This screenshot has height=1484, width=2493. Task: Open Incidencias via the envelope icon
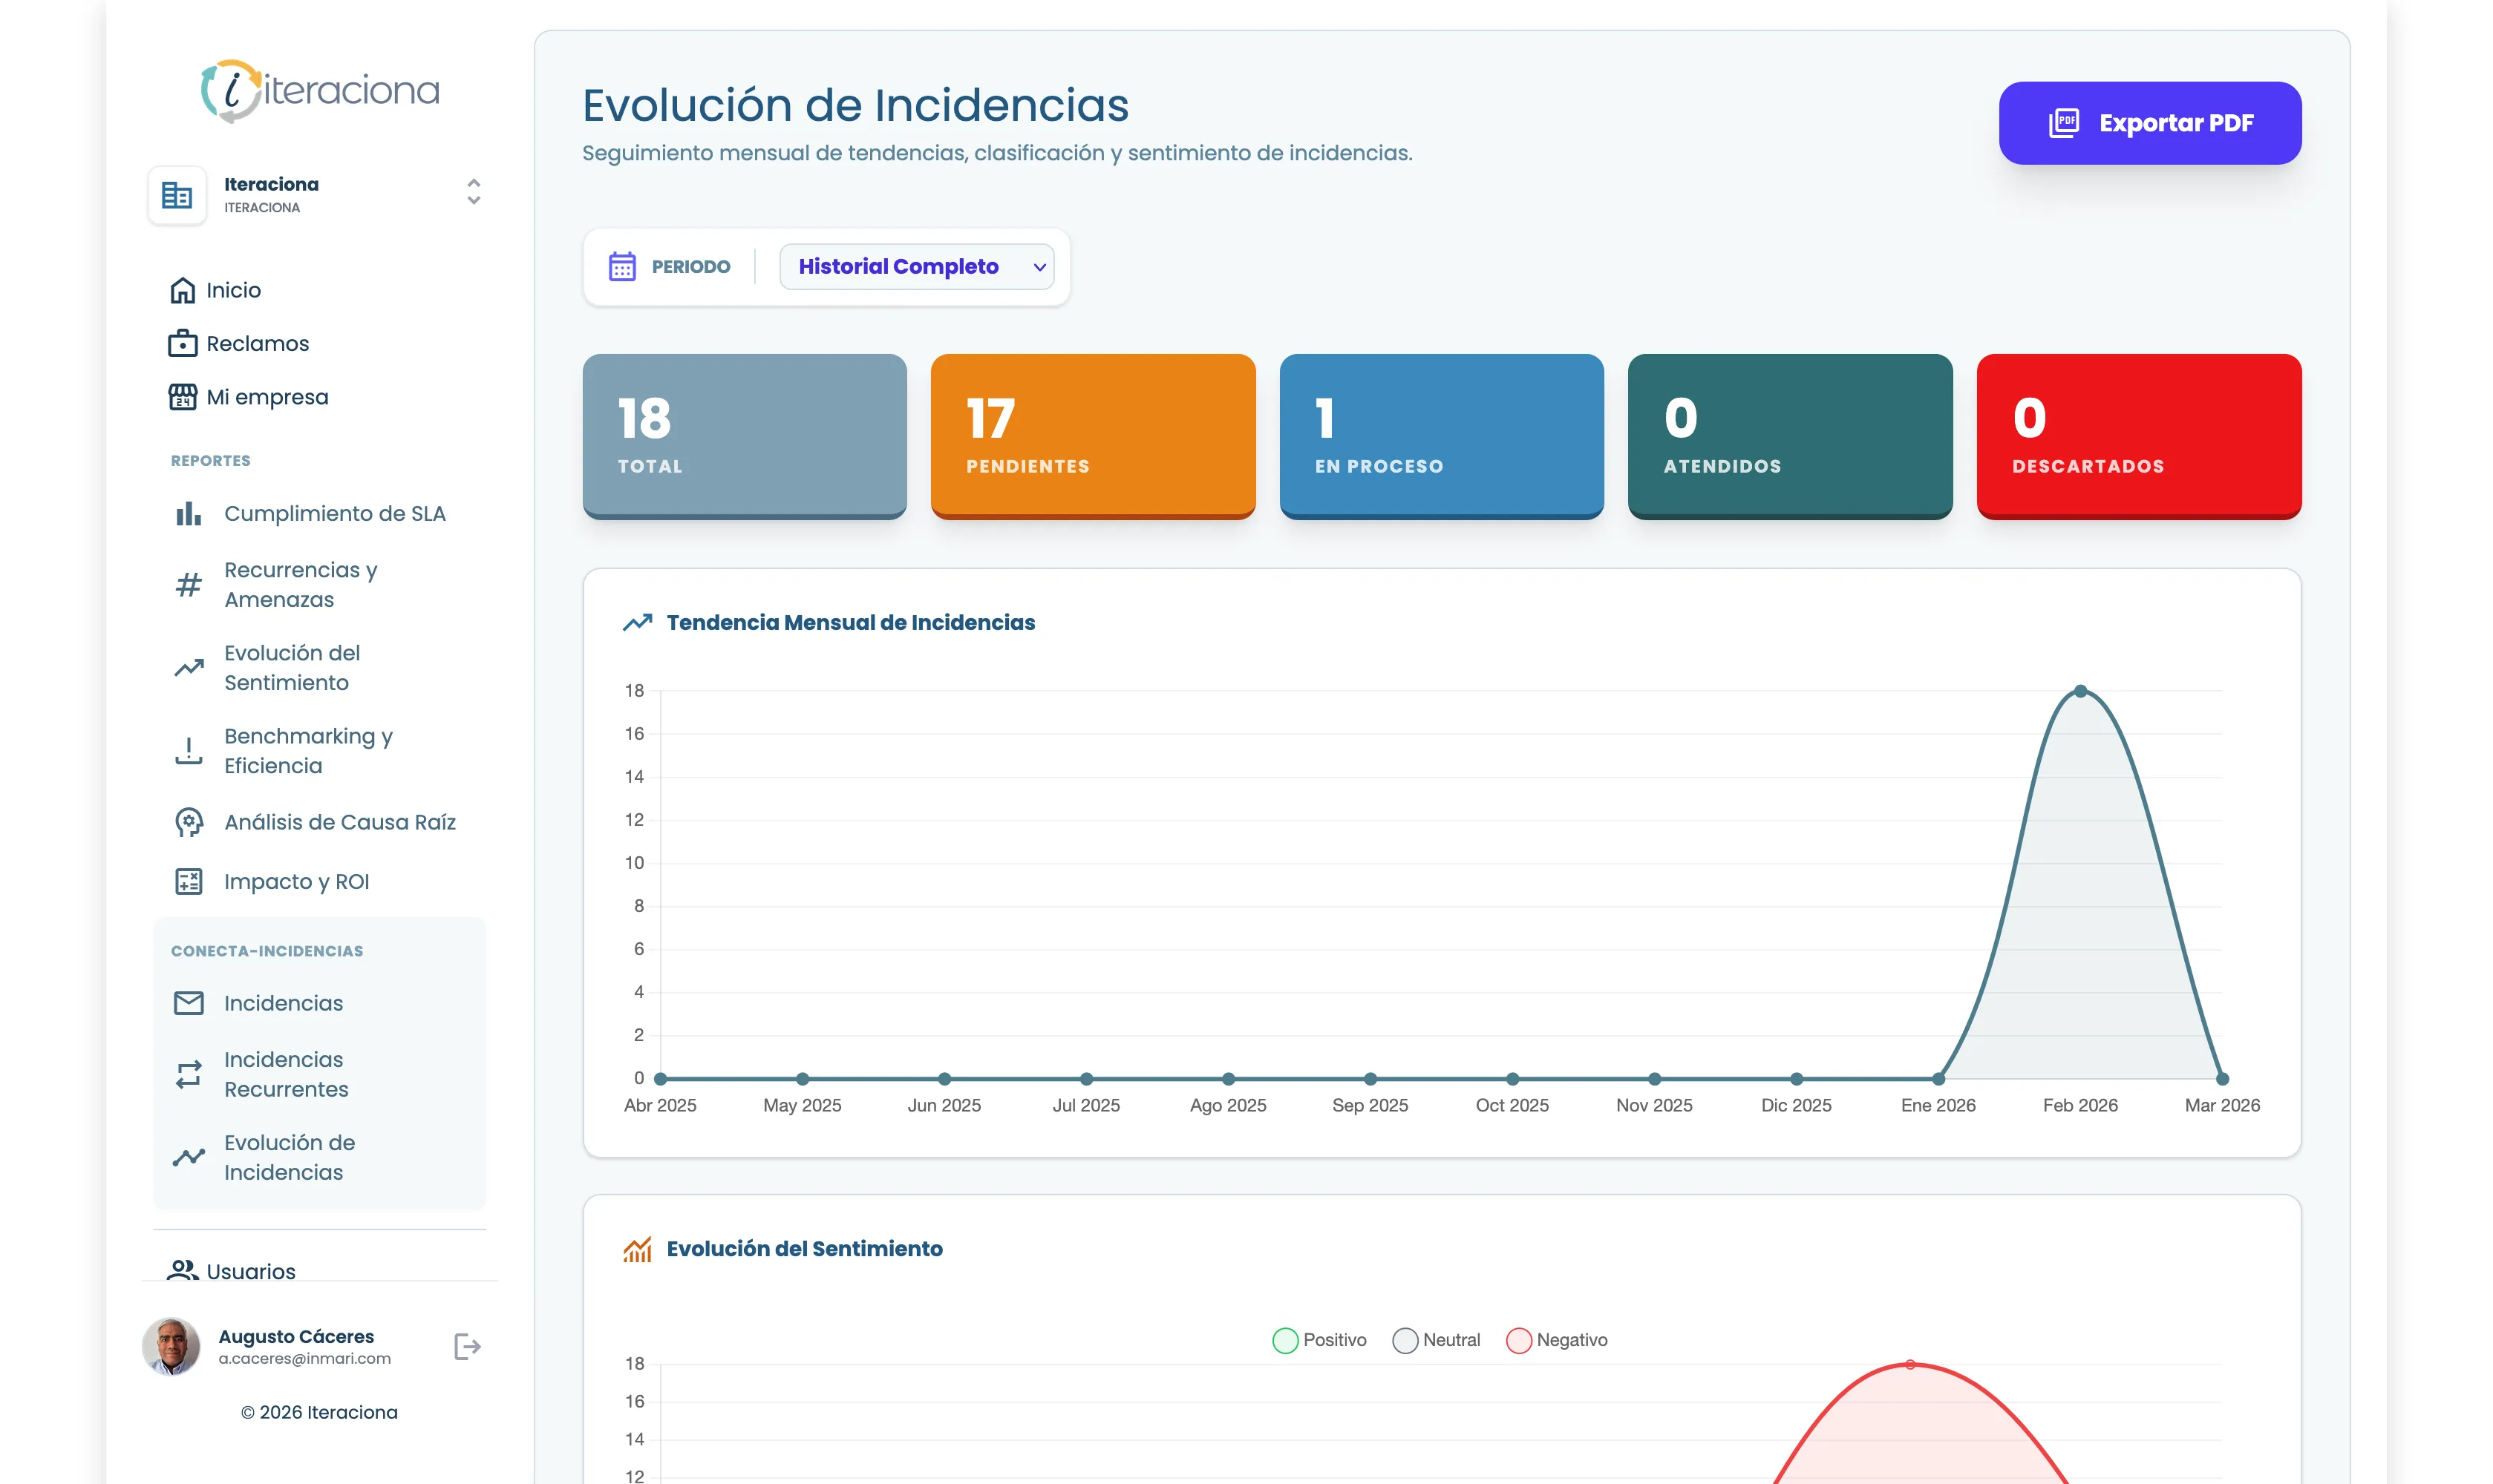(189, 1003)
